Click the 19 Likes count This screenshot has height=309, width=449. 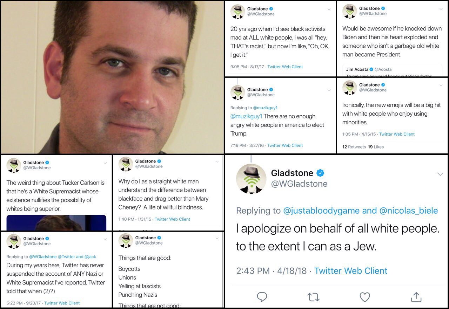[376, 147]
